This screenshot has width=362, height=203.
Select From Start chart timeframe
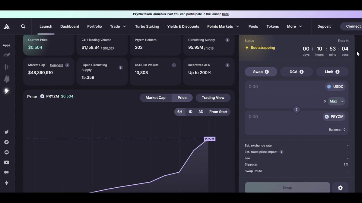(x=218, y=112)
